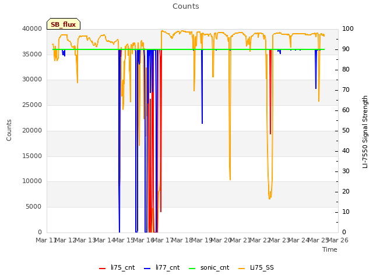Click the right-axis 50 tick label
The height and width of the screenshot is (279, 373).
(346, 130)
